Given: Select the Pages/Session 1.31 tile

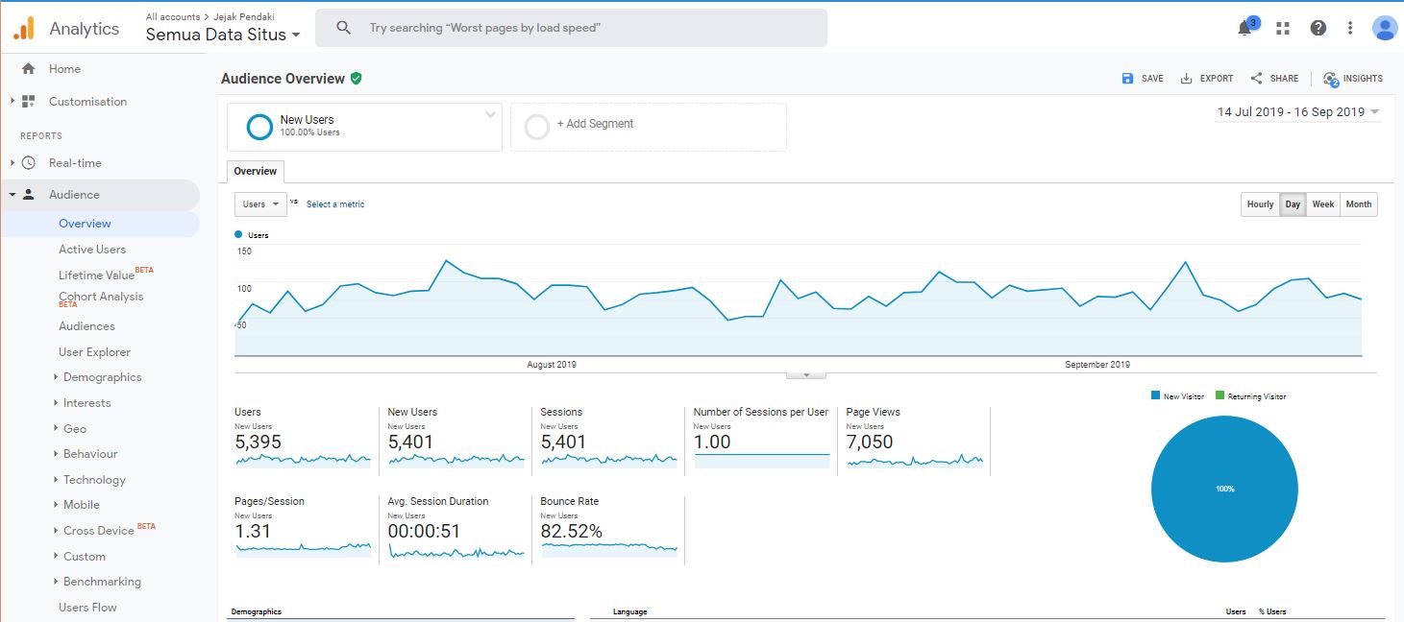Looking at the screenshot, I should pos(303,528).
